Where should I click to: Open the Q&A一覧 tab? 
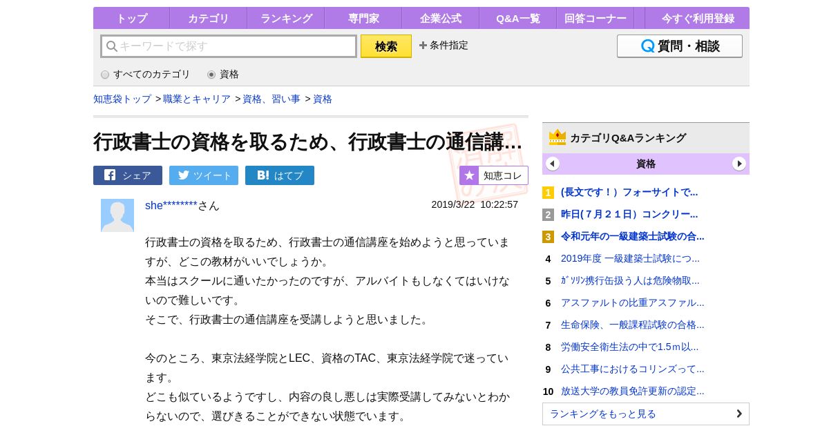coord(518,18)
